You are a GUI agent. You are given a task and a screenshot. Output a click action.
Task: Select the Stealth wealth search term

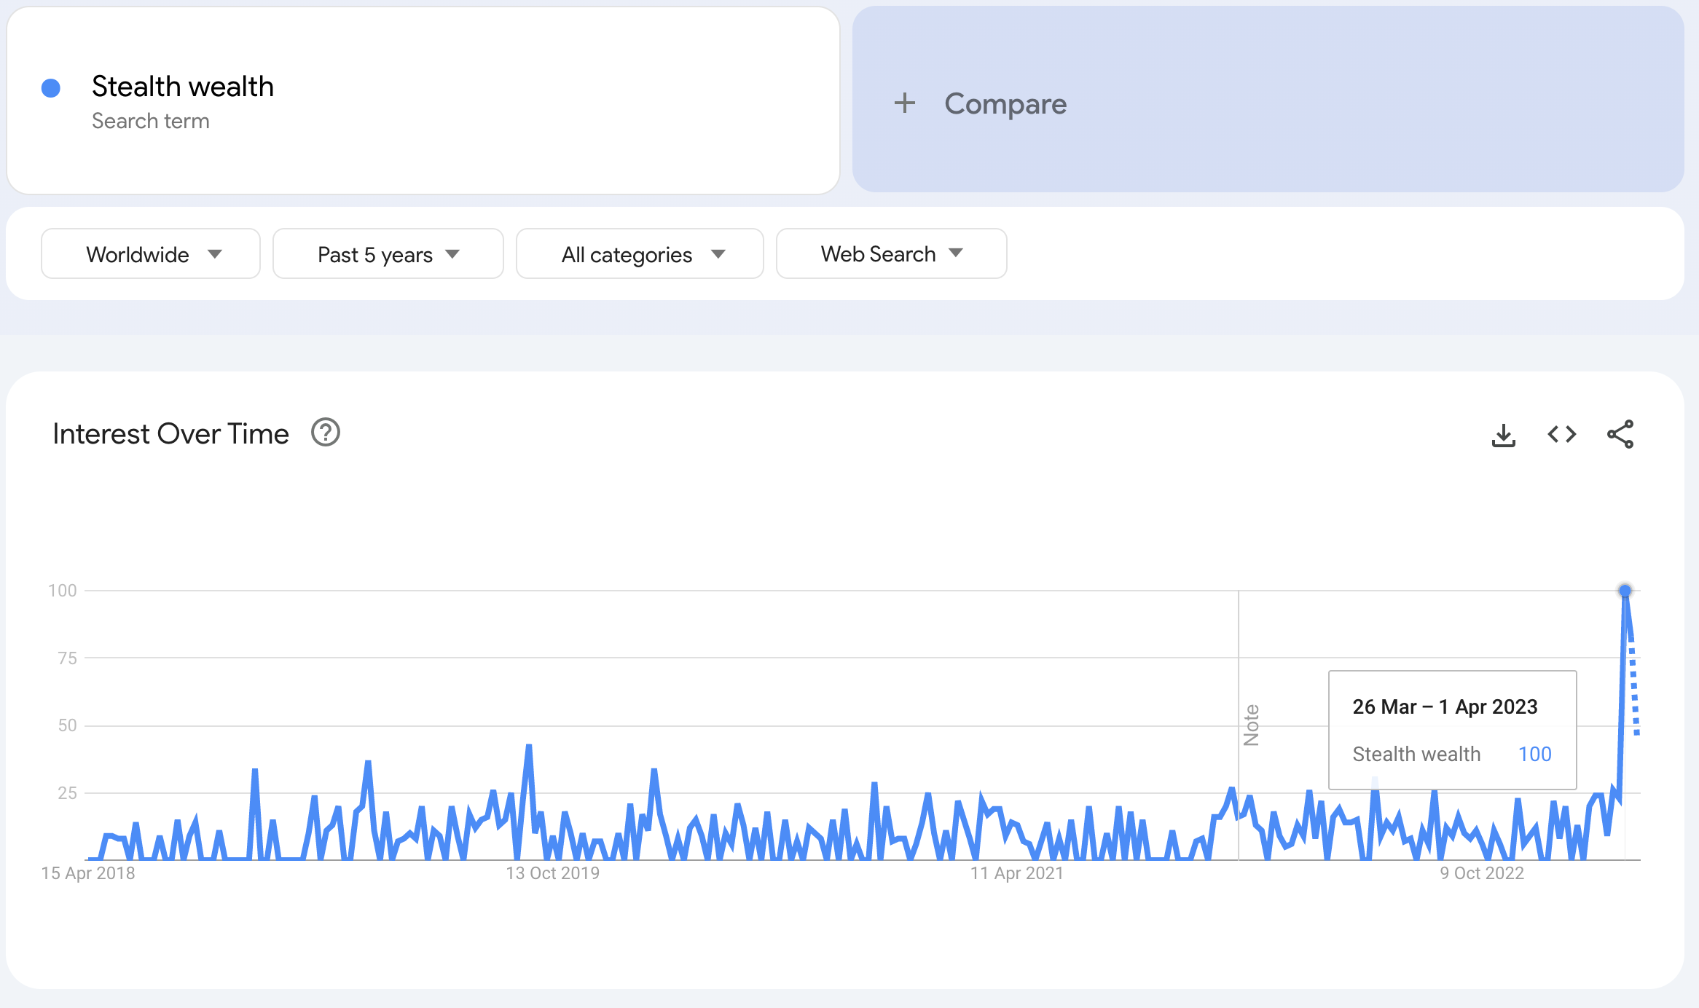coord(183,87)
